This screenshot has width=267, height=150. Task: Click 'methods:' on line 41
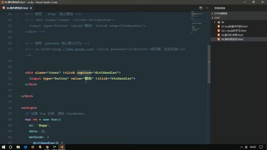click(x=37, y=137)
